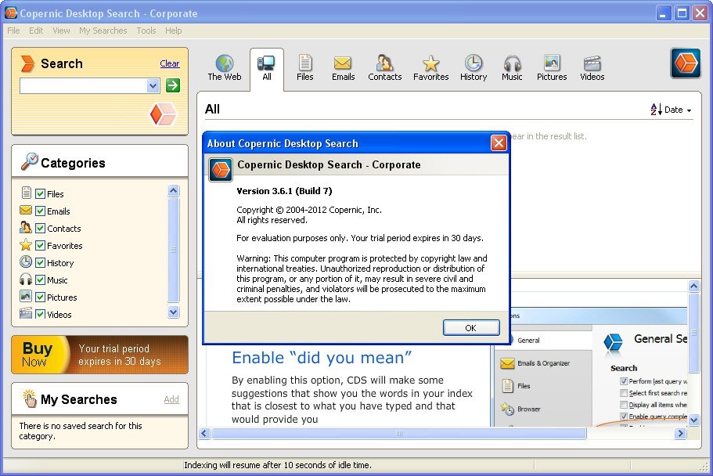This screenshot has width=713, height=476.
Task: Select The Web search icon
Action: (x=224, y=67)
